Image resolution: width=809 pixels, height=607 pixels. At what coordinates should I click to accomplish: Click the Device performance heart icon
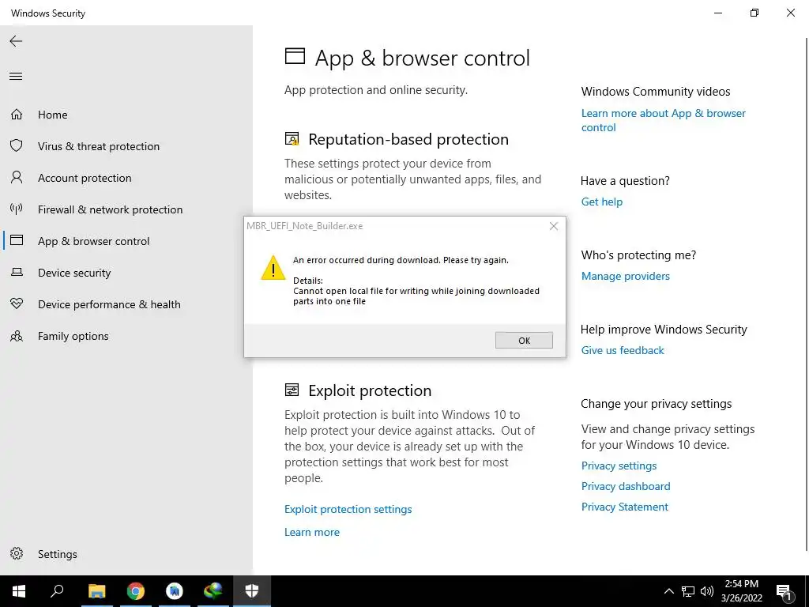point(17,304)
